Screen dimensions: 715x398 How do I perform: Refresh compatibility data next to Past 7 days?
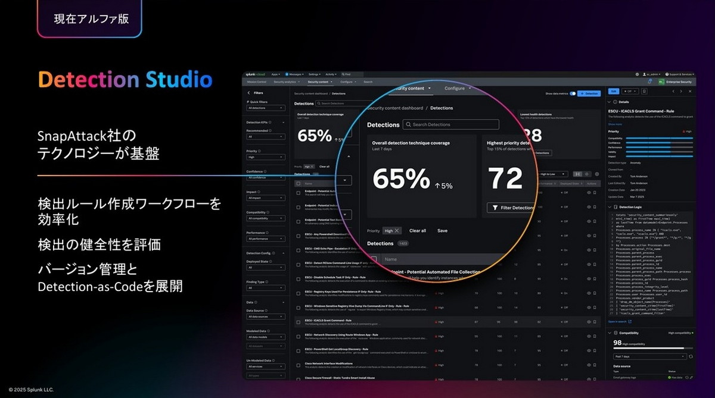[691, 356]
